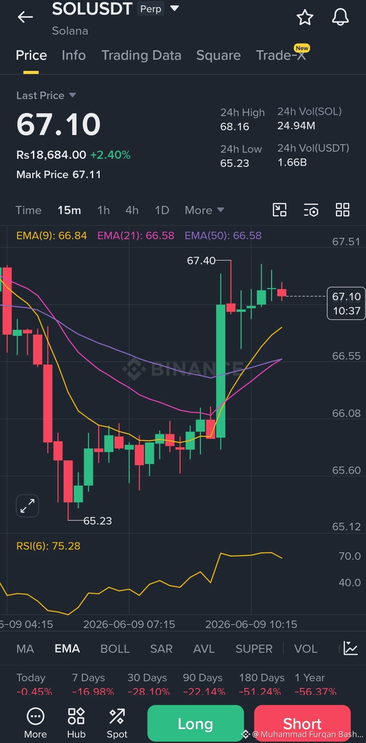Viewport: 366px width, 743px height.
Task: Open the Hub icon
Action: coord(76,723)
